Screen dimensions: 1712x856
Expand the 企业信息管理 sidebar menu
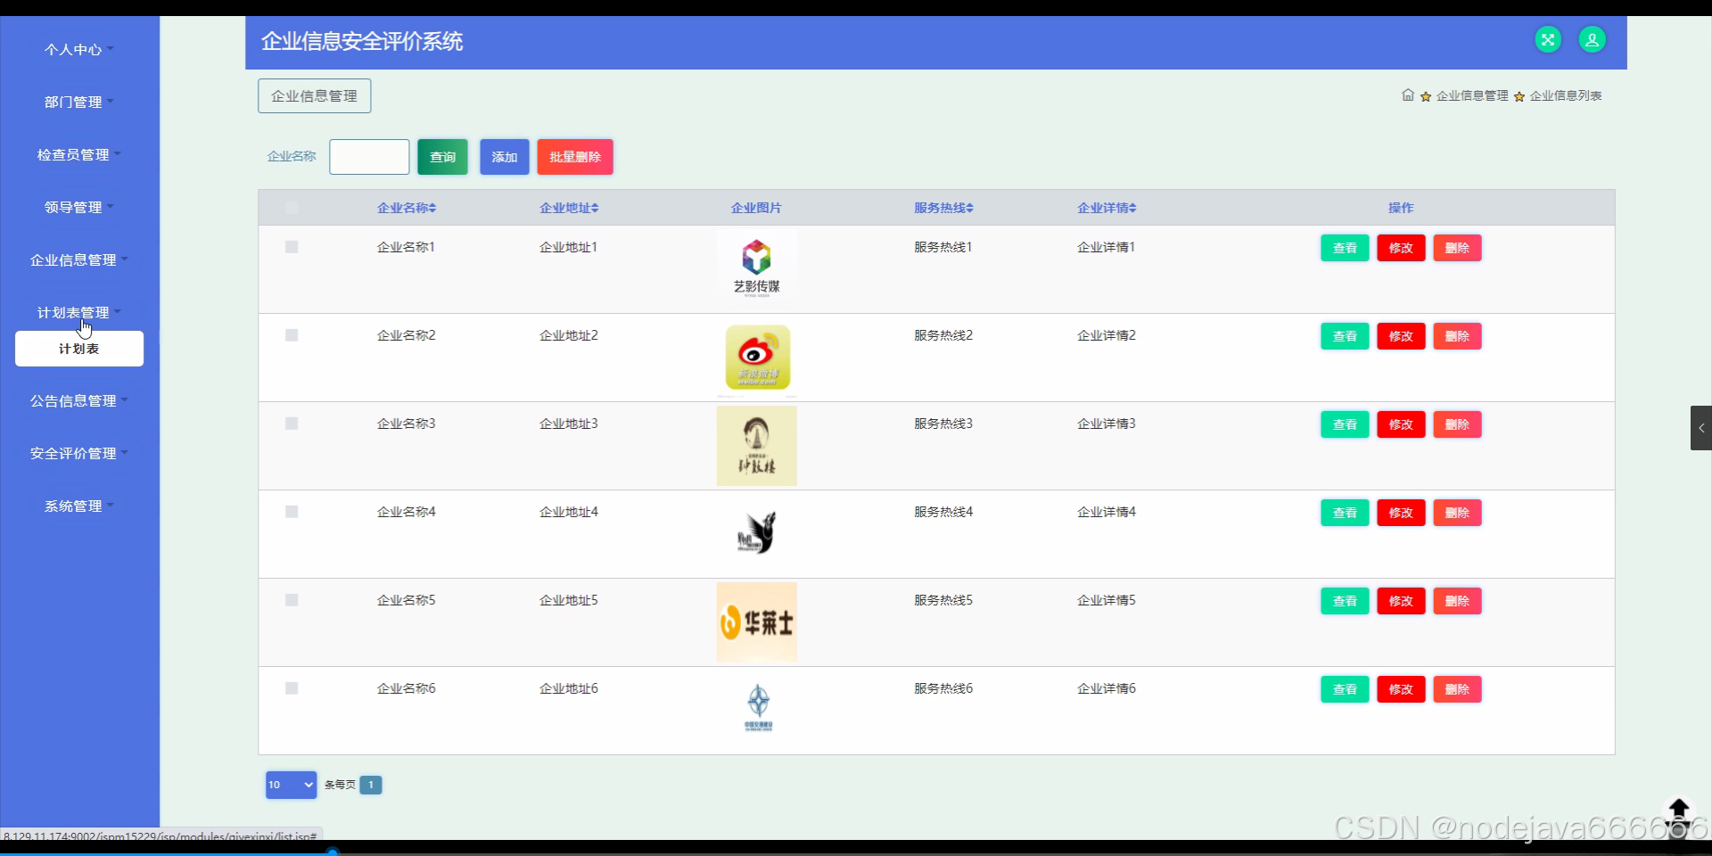pos(79,260)
